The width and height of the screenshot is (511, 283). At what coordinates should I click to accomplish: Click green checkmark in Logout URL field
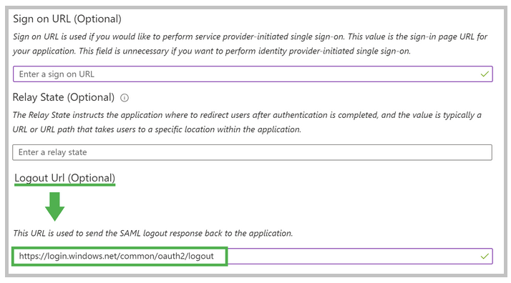pos(485,257)
